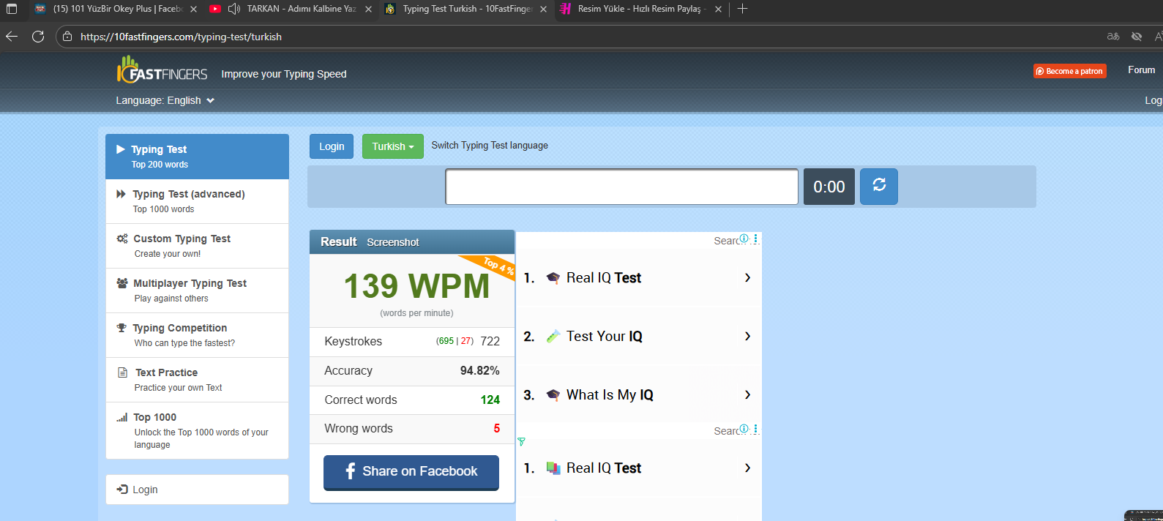Image resolution: width=1163 pixels, height=521 pixels.
Task: Click the Typing Test play icon
Action: click(x=121, y=149)
